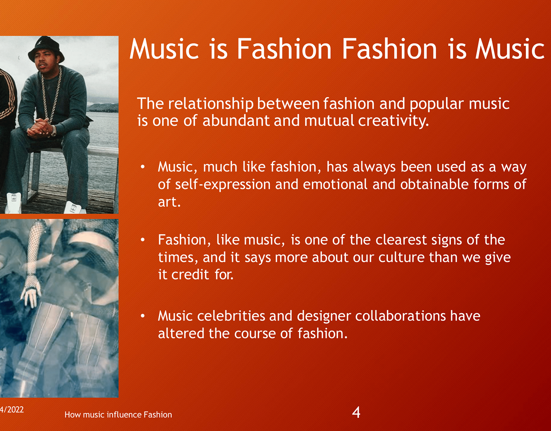This screenshot has width=551, height=431.
Task: Click the slide title 'Music is Fashion Fashion is Music'
Action: click(x=337, y=49)
